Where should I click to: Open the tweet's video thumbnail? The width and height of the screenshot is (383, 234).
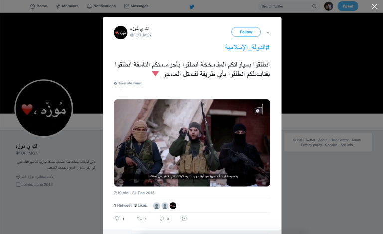click(x=192, y=143)
